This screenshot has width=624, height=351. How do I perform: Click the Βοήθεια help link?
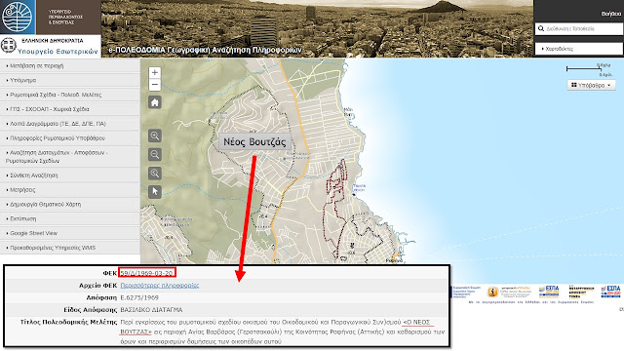click(611, 14)
